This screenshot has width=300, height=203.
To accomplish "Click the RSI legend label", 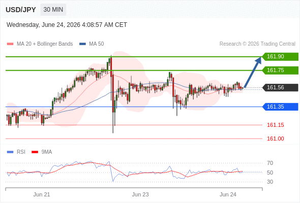I will pos(21,152).
